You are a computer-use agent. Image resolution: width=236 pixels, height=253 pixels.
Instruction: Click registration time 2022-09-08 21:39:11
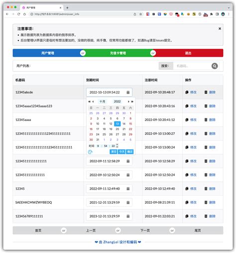tap(160, 202)
